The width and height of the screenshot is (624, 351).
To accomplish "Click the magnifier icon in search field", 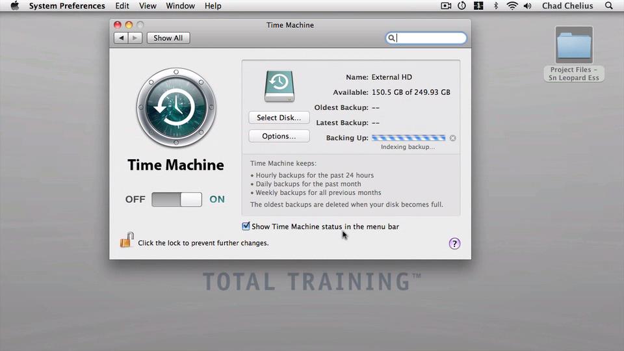I will [x=391, y=38].
